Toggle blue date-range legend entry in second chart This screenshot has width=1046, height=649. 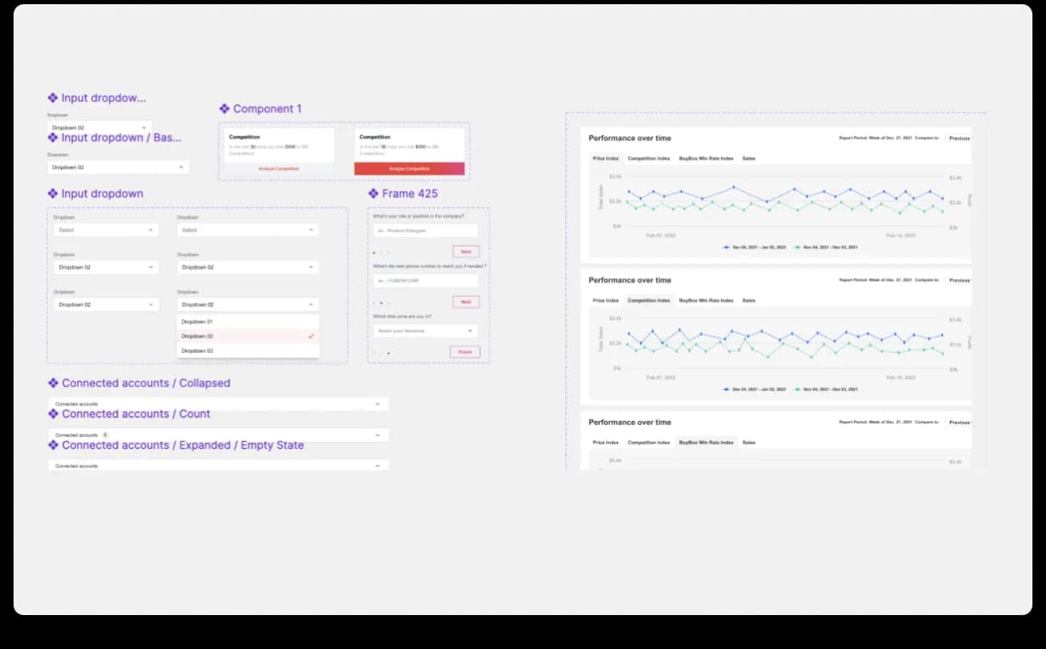click(x=755, y=389)
